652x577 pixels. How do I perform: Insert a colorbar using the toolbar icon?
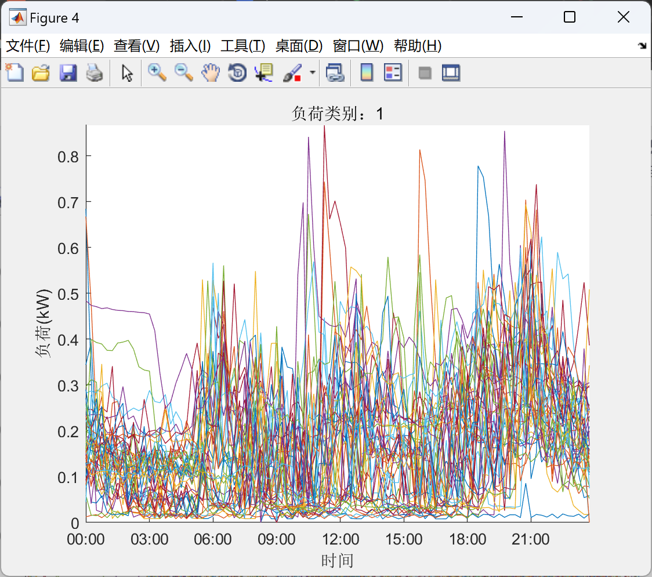[x=367, y=72]
